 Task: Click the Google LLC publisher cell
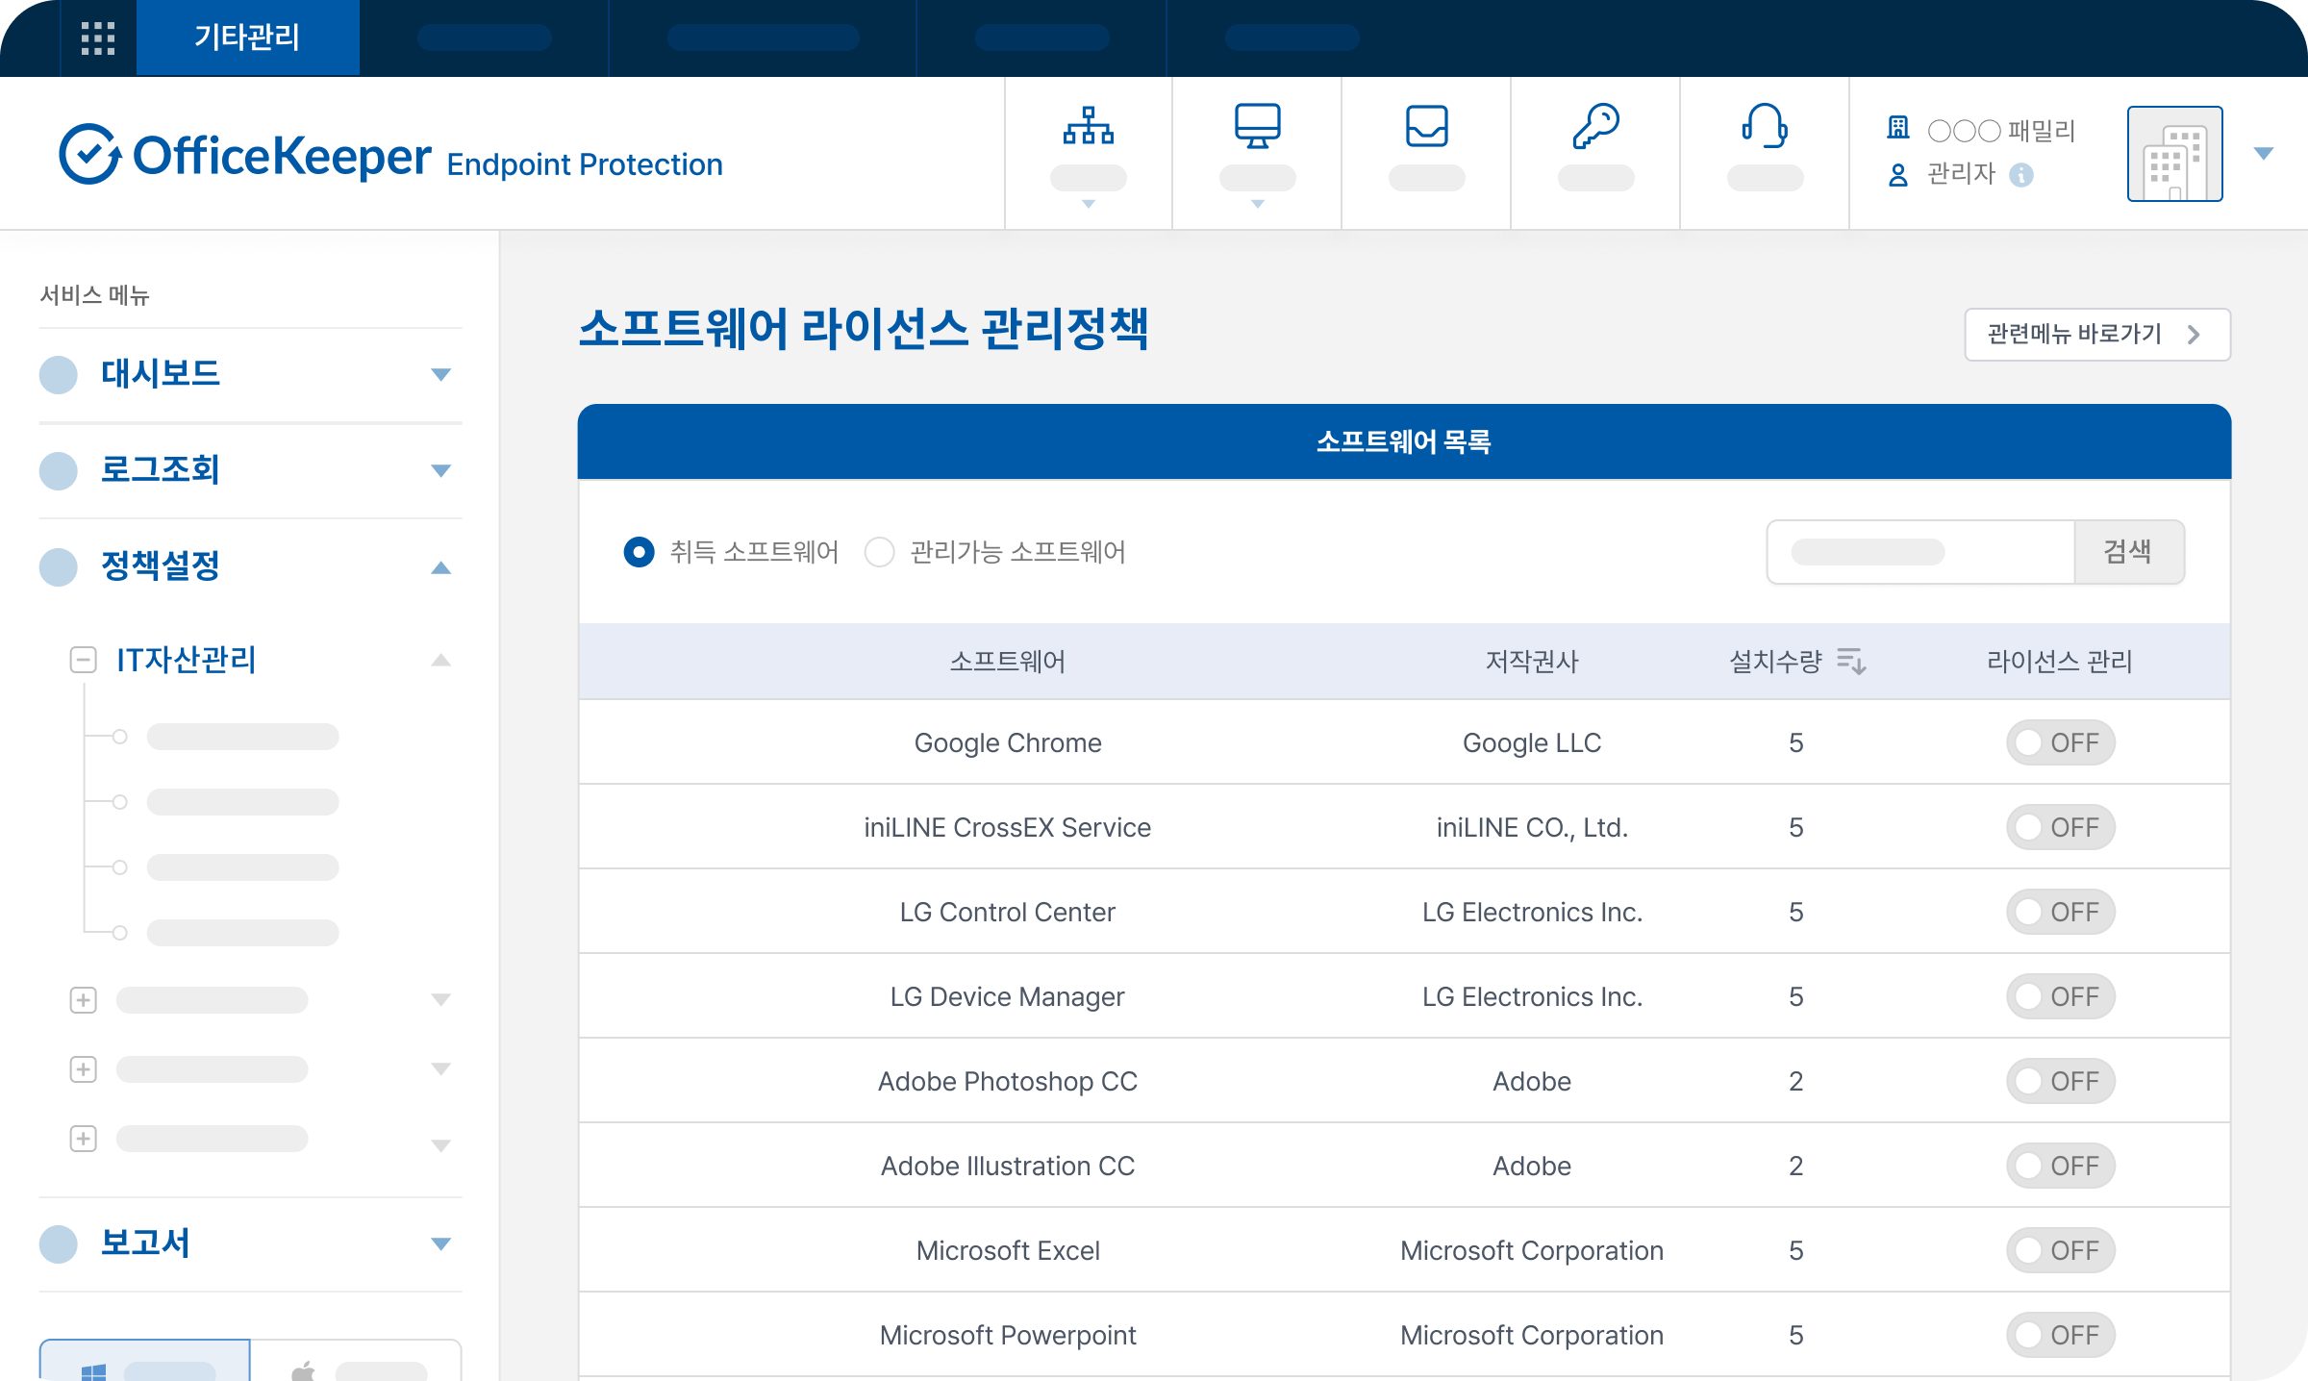tap(1532, 742)
